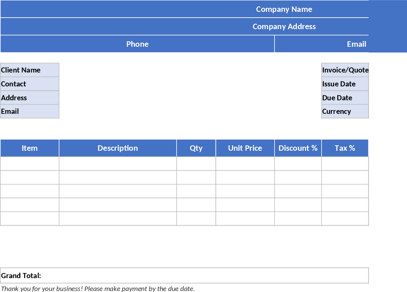This screenshot has width=407, height=292.
Task: Select the Unit Price column header
Action: tap(245, 148)
